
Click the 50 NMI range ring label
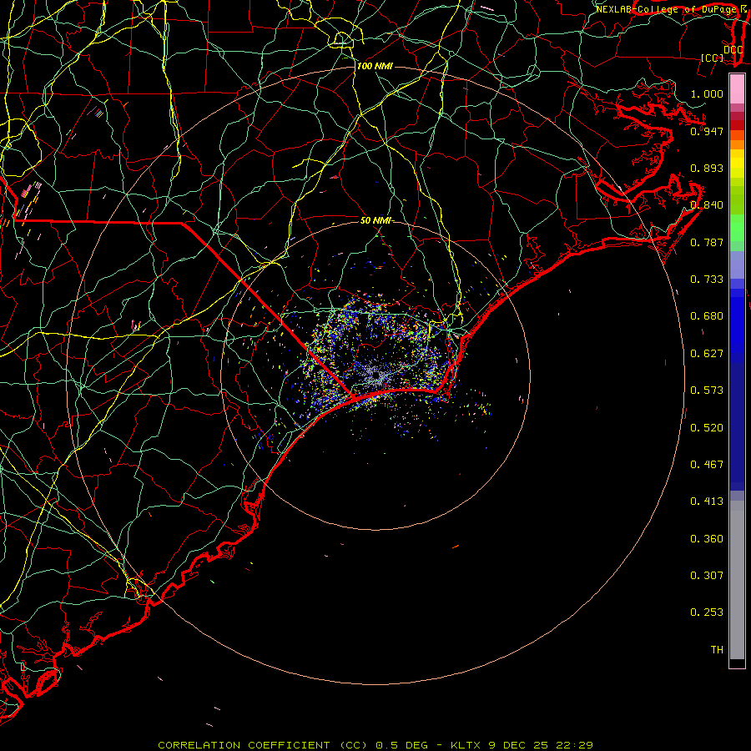pos(376,221)
